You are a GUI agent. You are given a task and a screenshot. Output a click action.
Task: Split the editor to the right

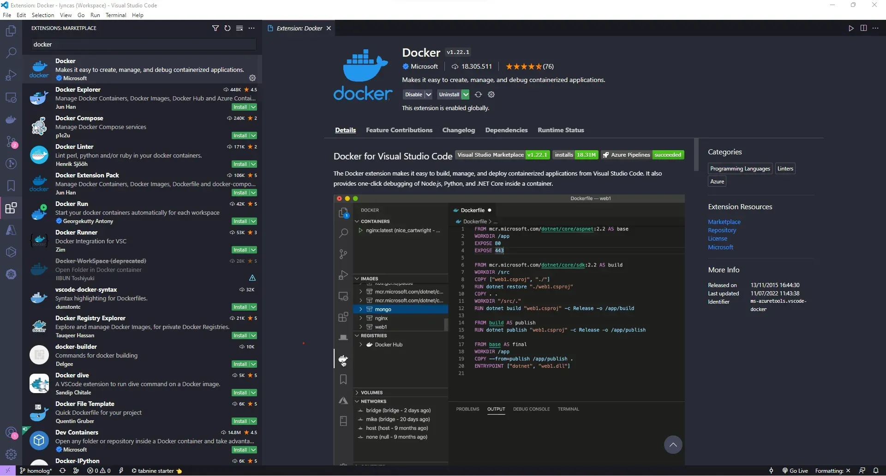863,28
